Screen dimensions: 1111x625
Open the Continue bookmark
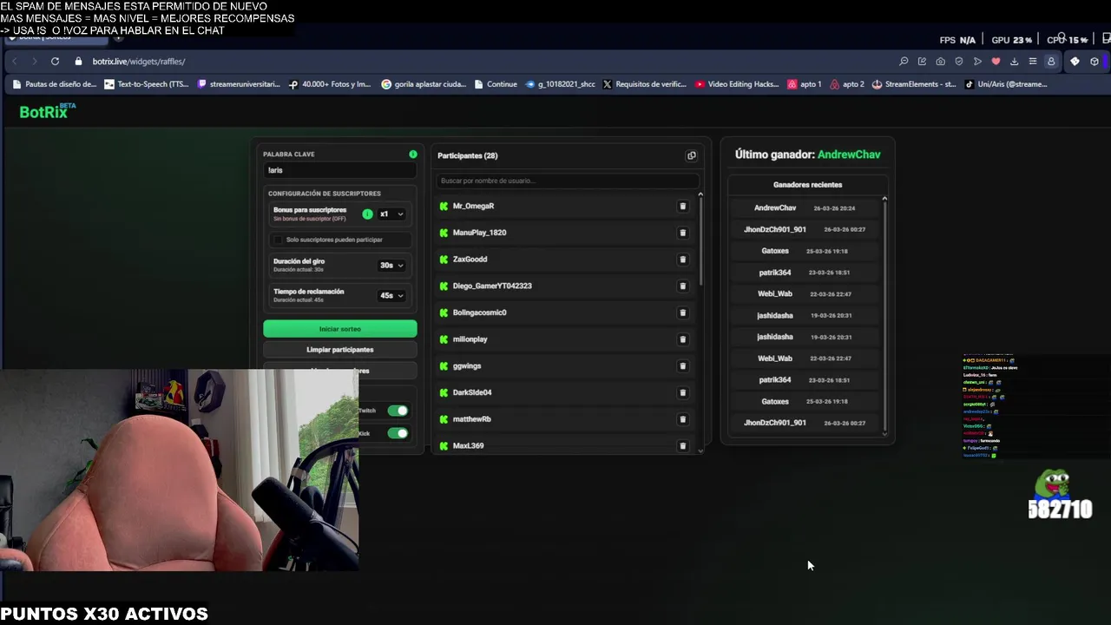tap(496, 84)
